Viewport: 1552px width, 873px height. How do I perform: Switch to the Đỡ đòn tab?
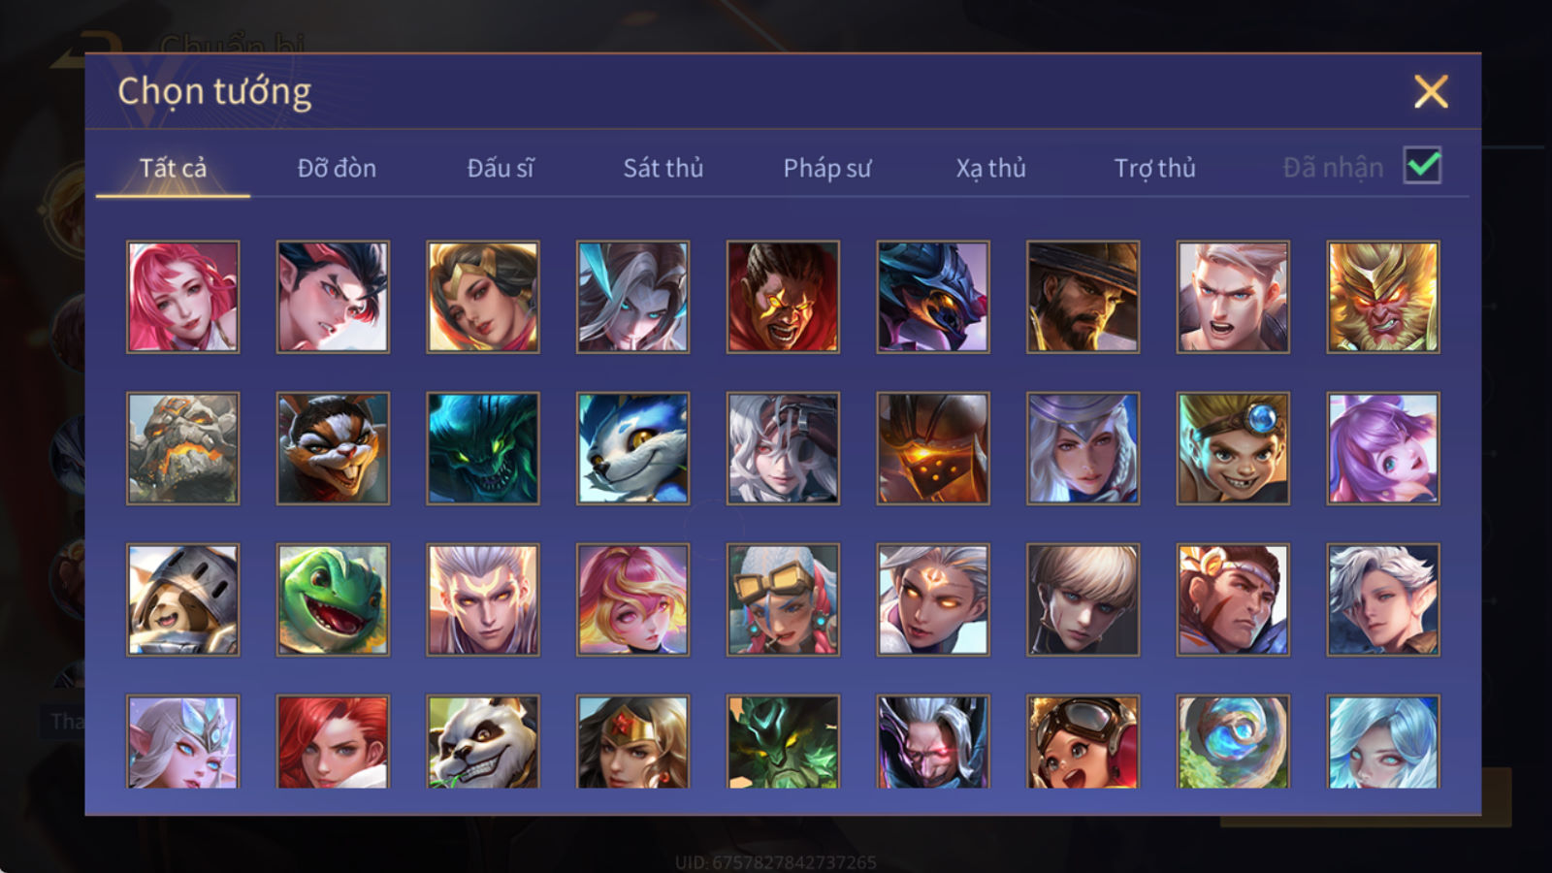pyautogui.click(x=337, y=168)
